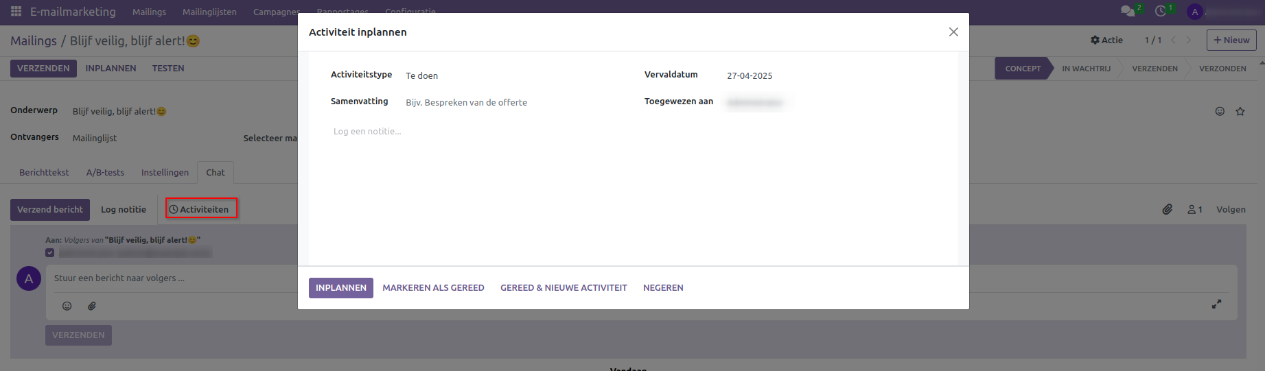The height and width of the screenshot is (371, 1265).
Task: Go to previous record arrow
Action: tap(1174, 40)
